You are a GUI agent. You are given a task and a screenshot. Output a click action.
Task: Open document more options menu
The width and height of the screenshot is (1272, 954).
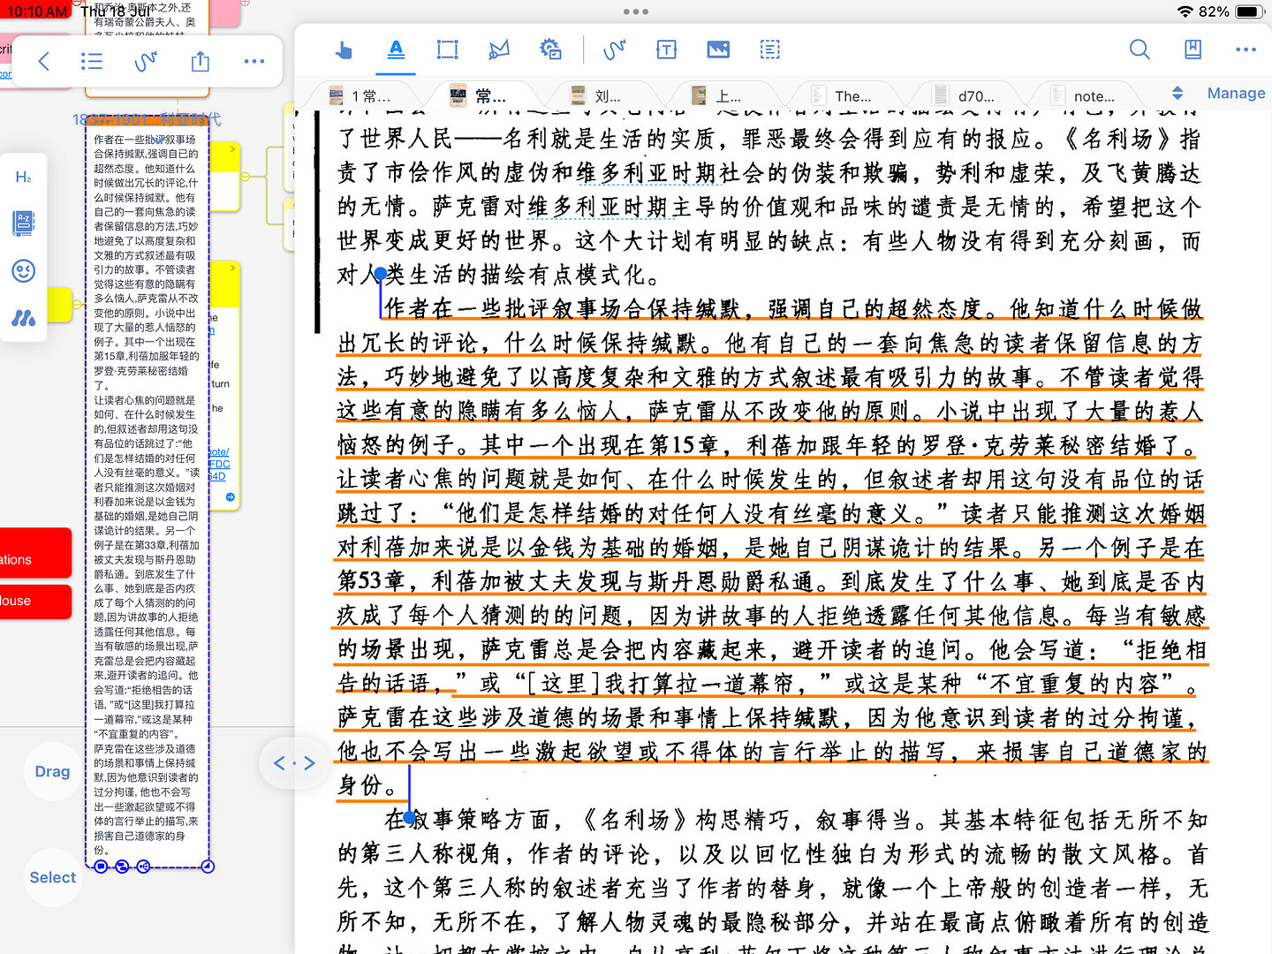(x=1245, y=49)
